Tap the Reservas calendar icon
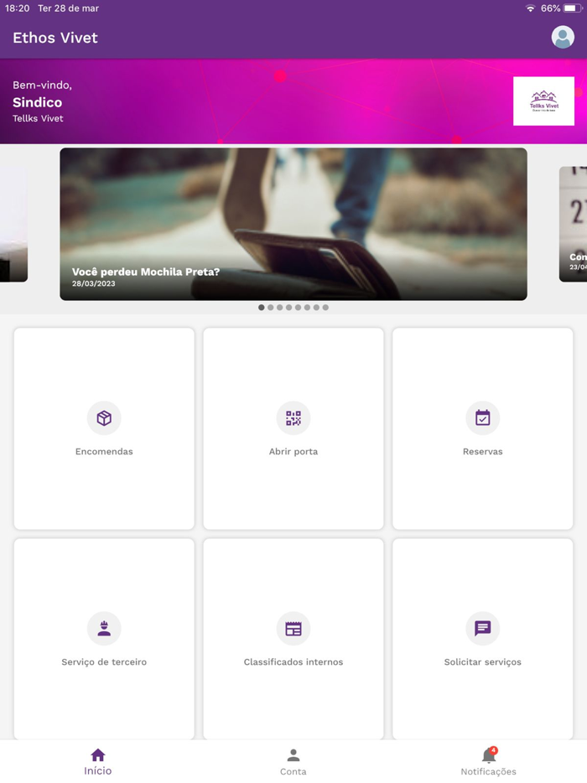The width and height of the screenshot is (587, 783). tap(482, 418)
